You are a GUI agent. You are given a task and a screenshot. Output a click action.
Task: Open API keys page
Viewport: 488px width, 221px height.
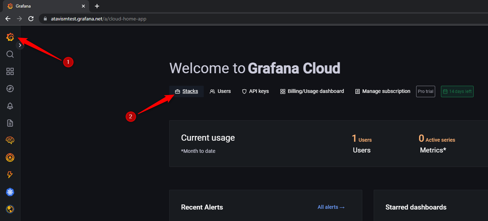pyautogui.click(x=255, y=91)
